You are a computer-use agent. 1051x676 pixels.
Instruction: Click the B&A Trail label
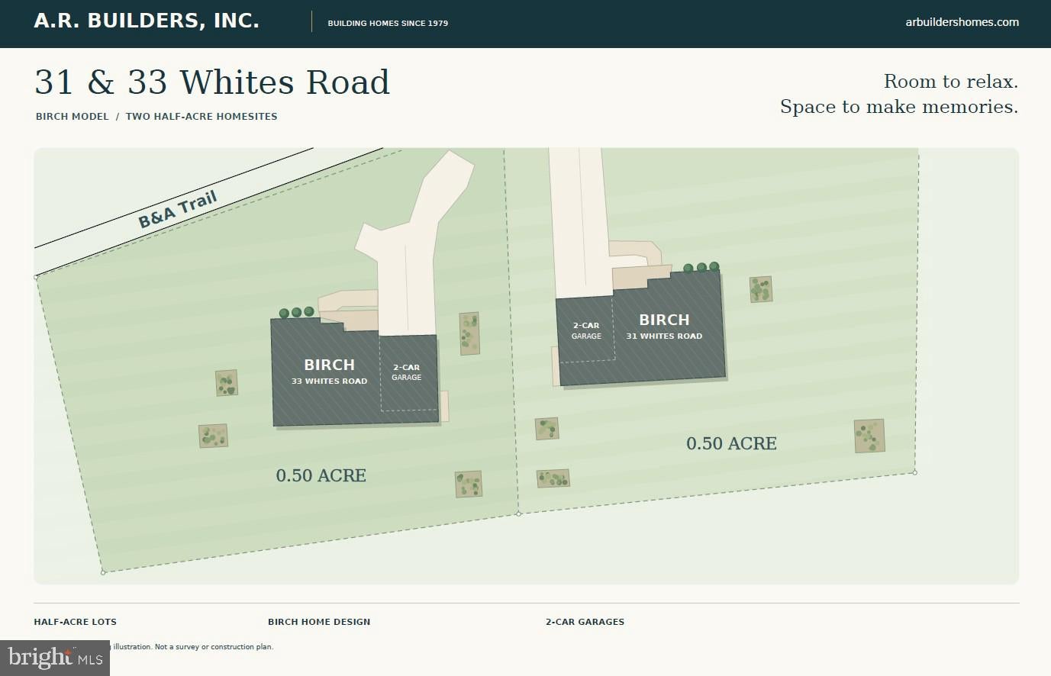tap(178, 210)
